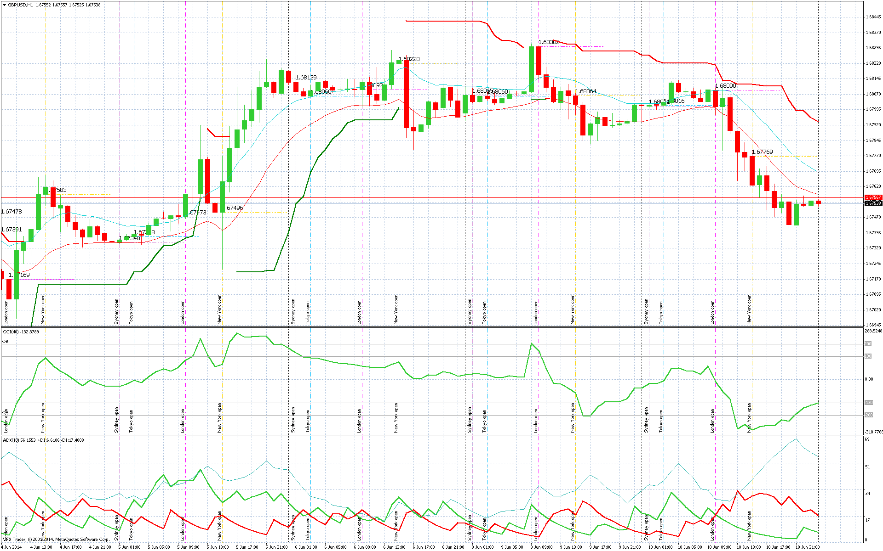Click the 1.68064 price label

[x=585, y=91]
